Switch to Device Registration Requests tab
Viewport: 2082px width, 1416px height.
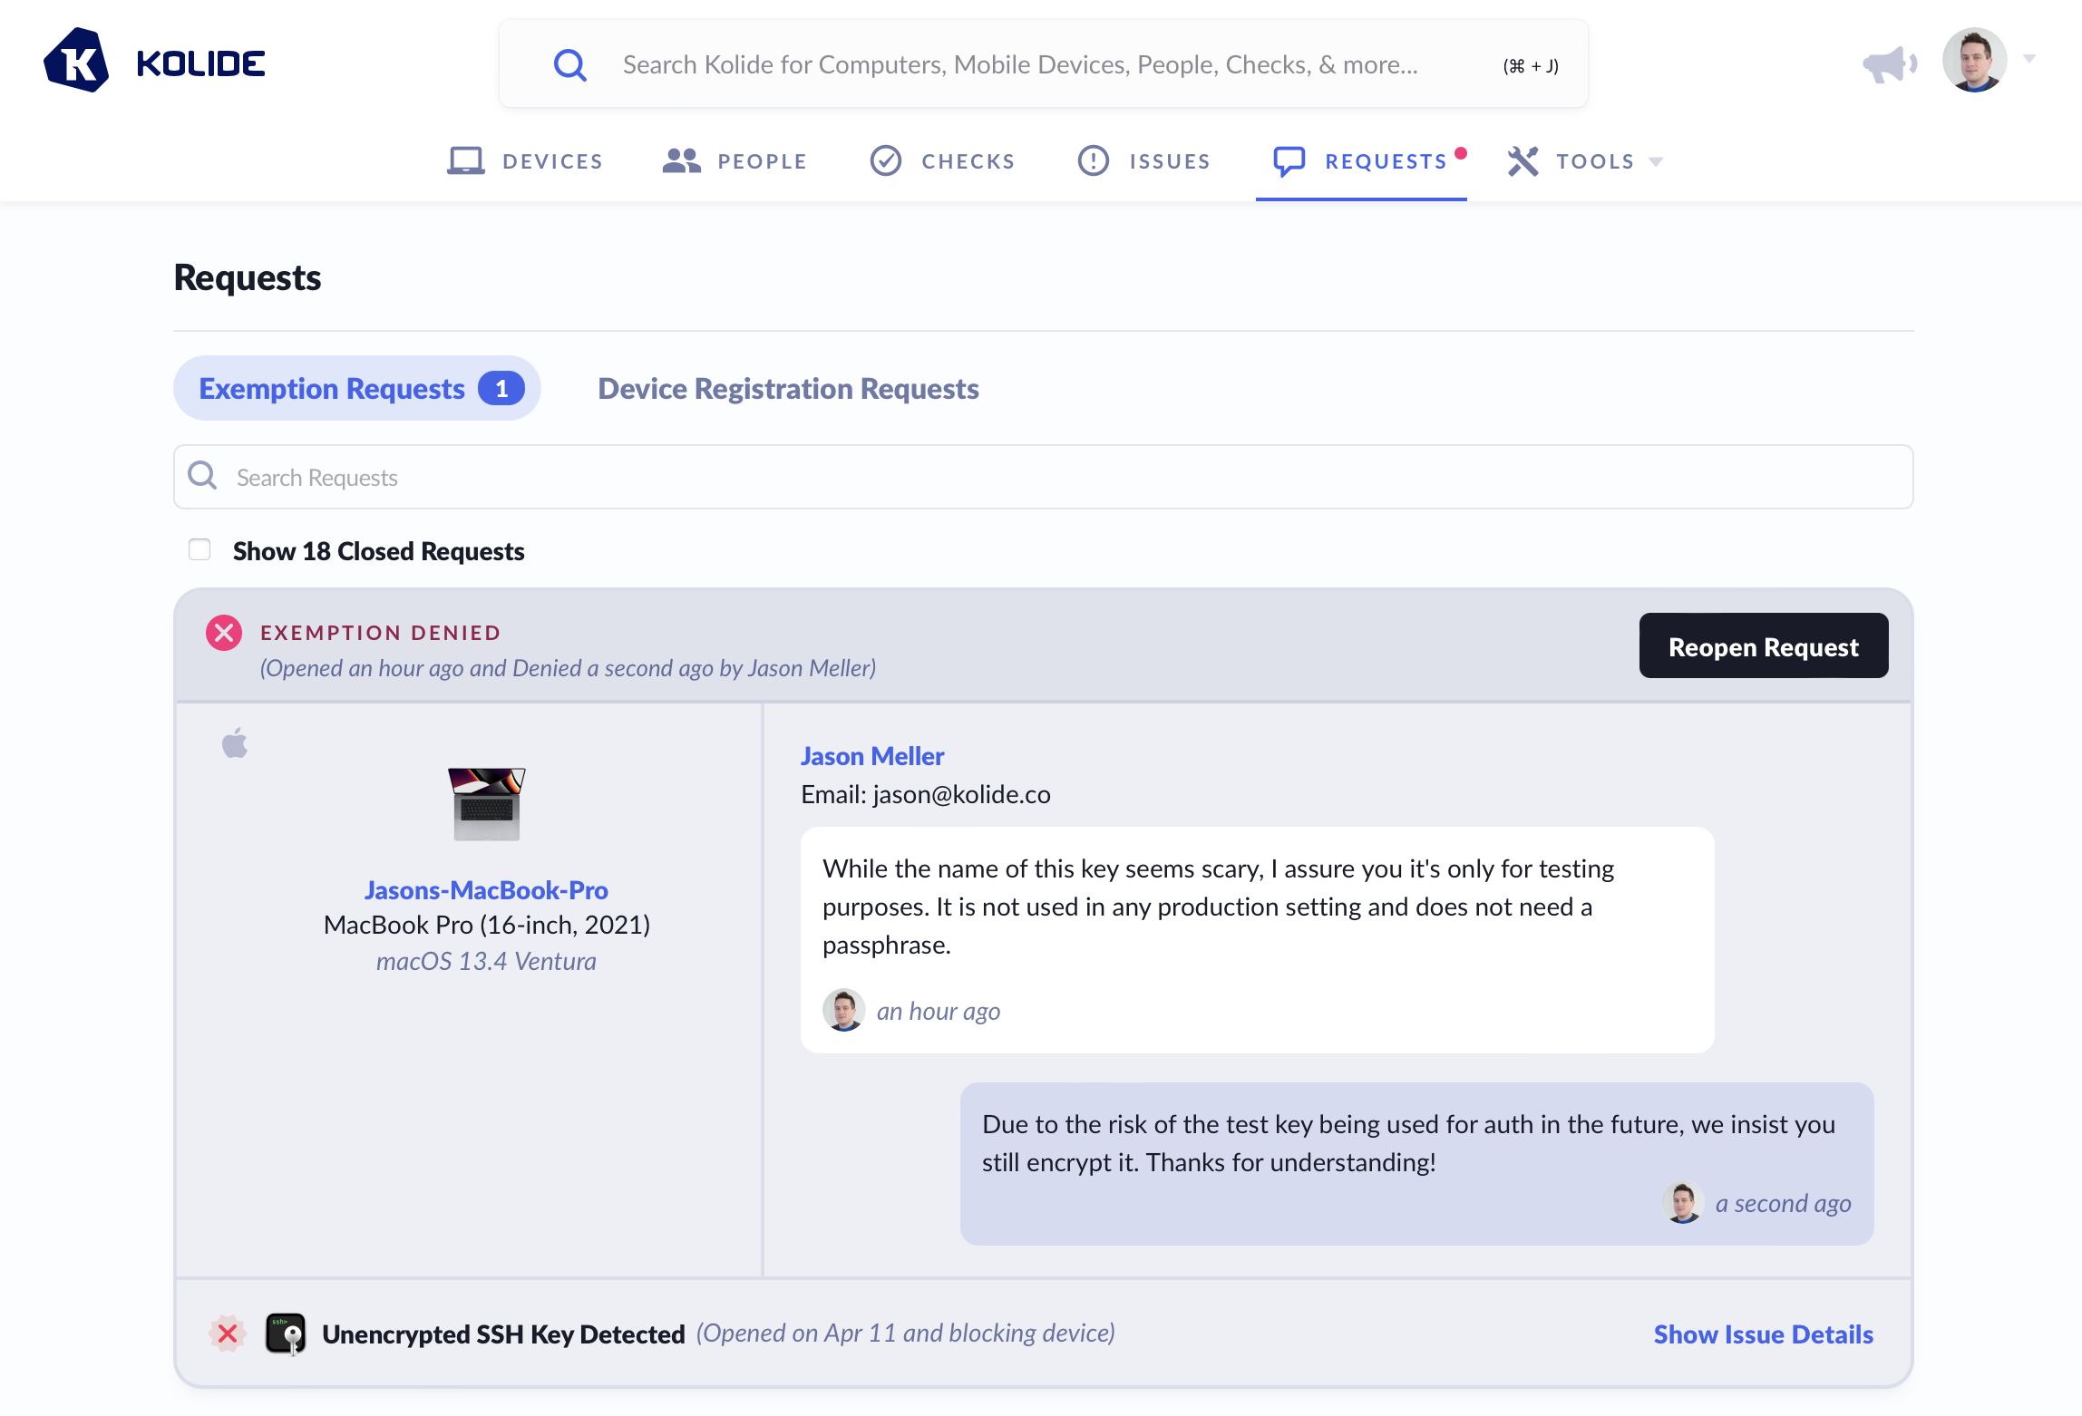tap(788, 388)
